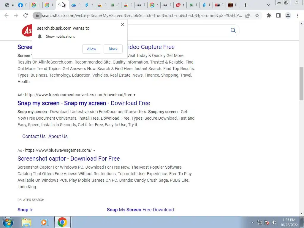Close the notification permission popup
304x228 pixels.
tap(123, 24)
